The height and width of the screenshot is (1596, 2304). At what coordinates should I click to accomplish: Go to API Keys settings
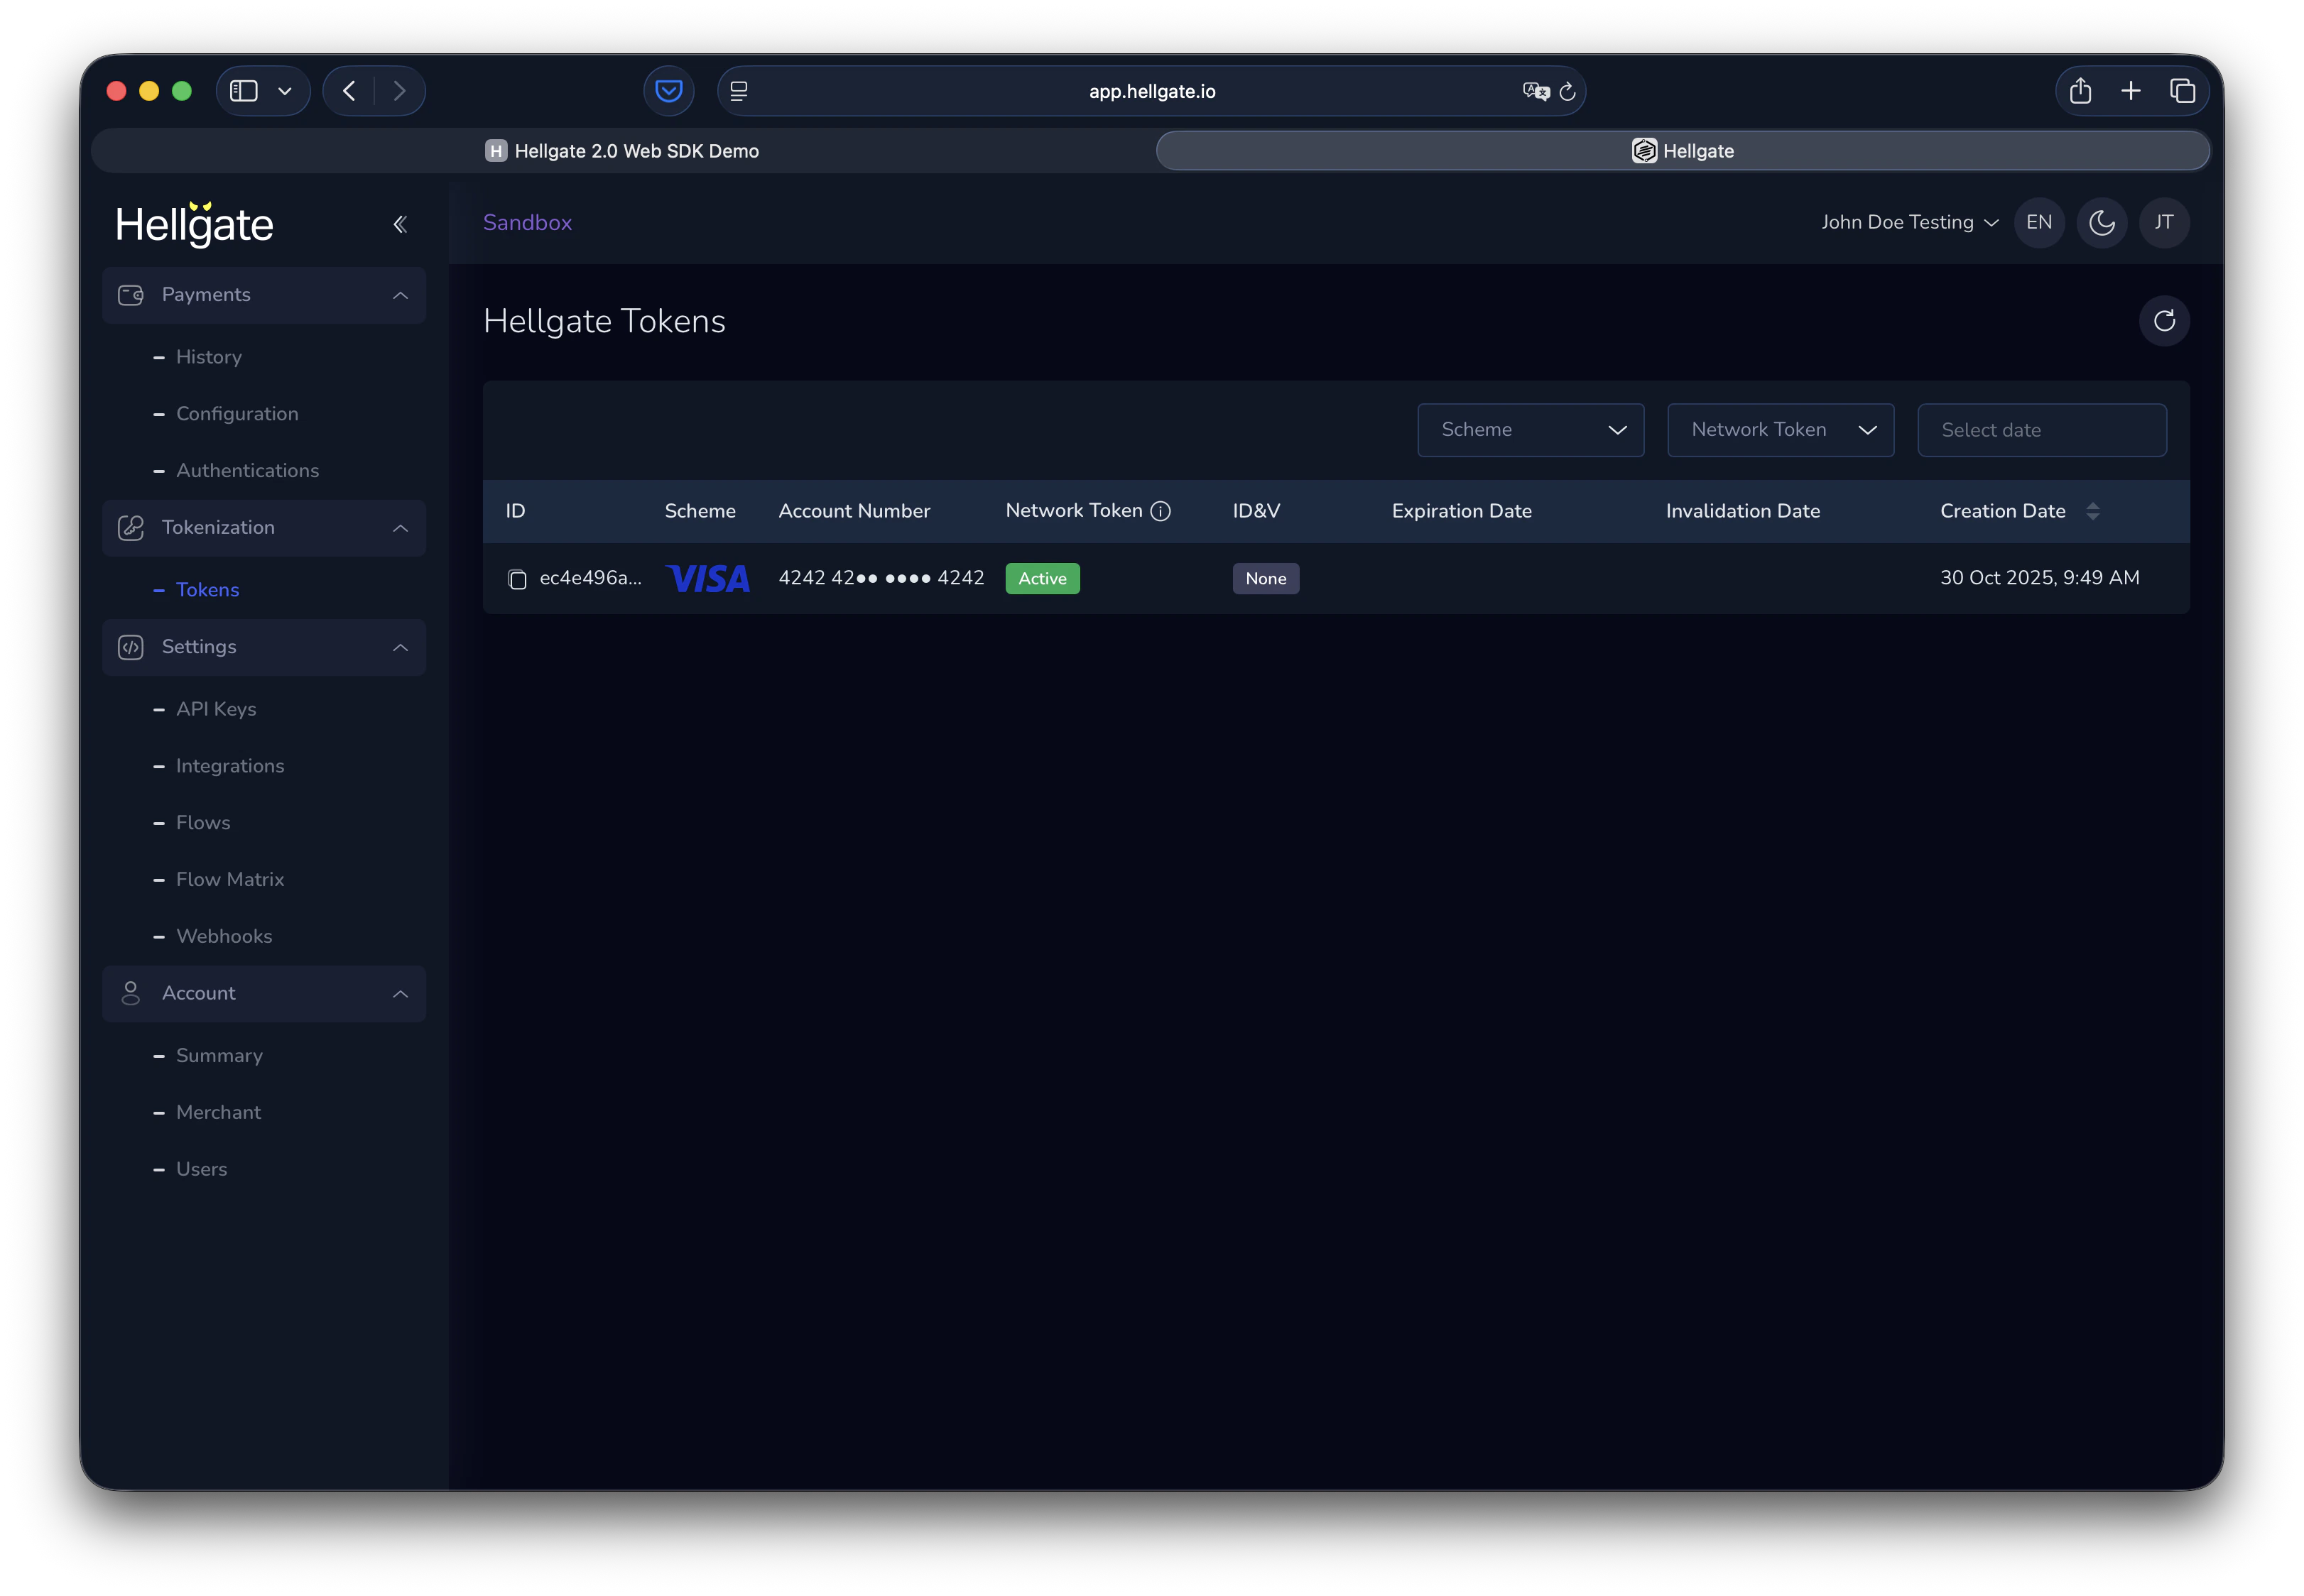point(216,709)
